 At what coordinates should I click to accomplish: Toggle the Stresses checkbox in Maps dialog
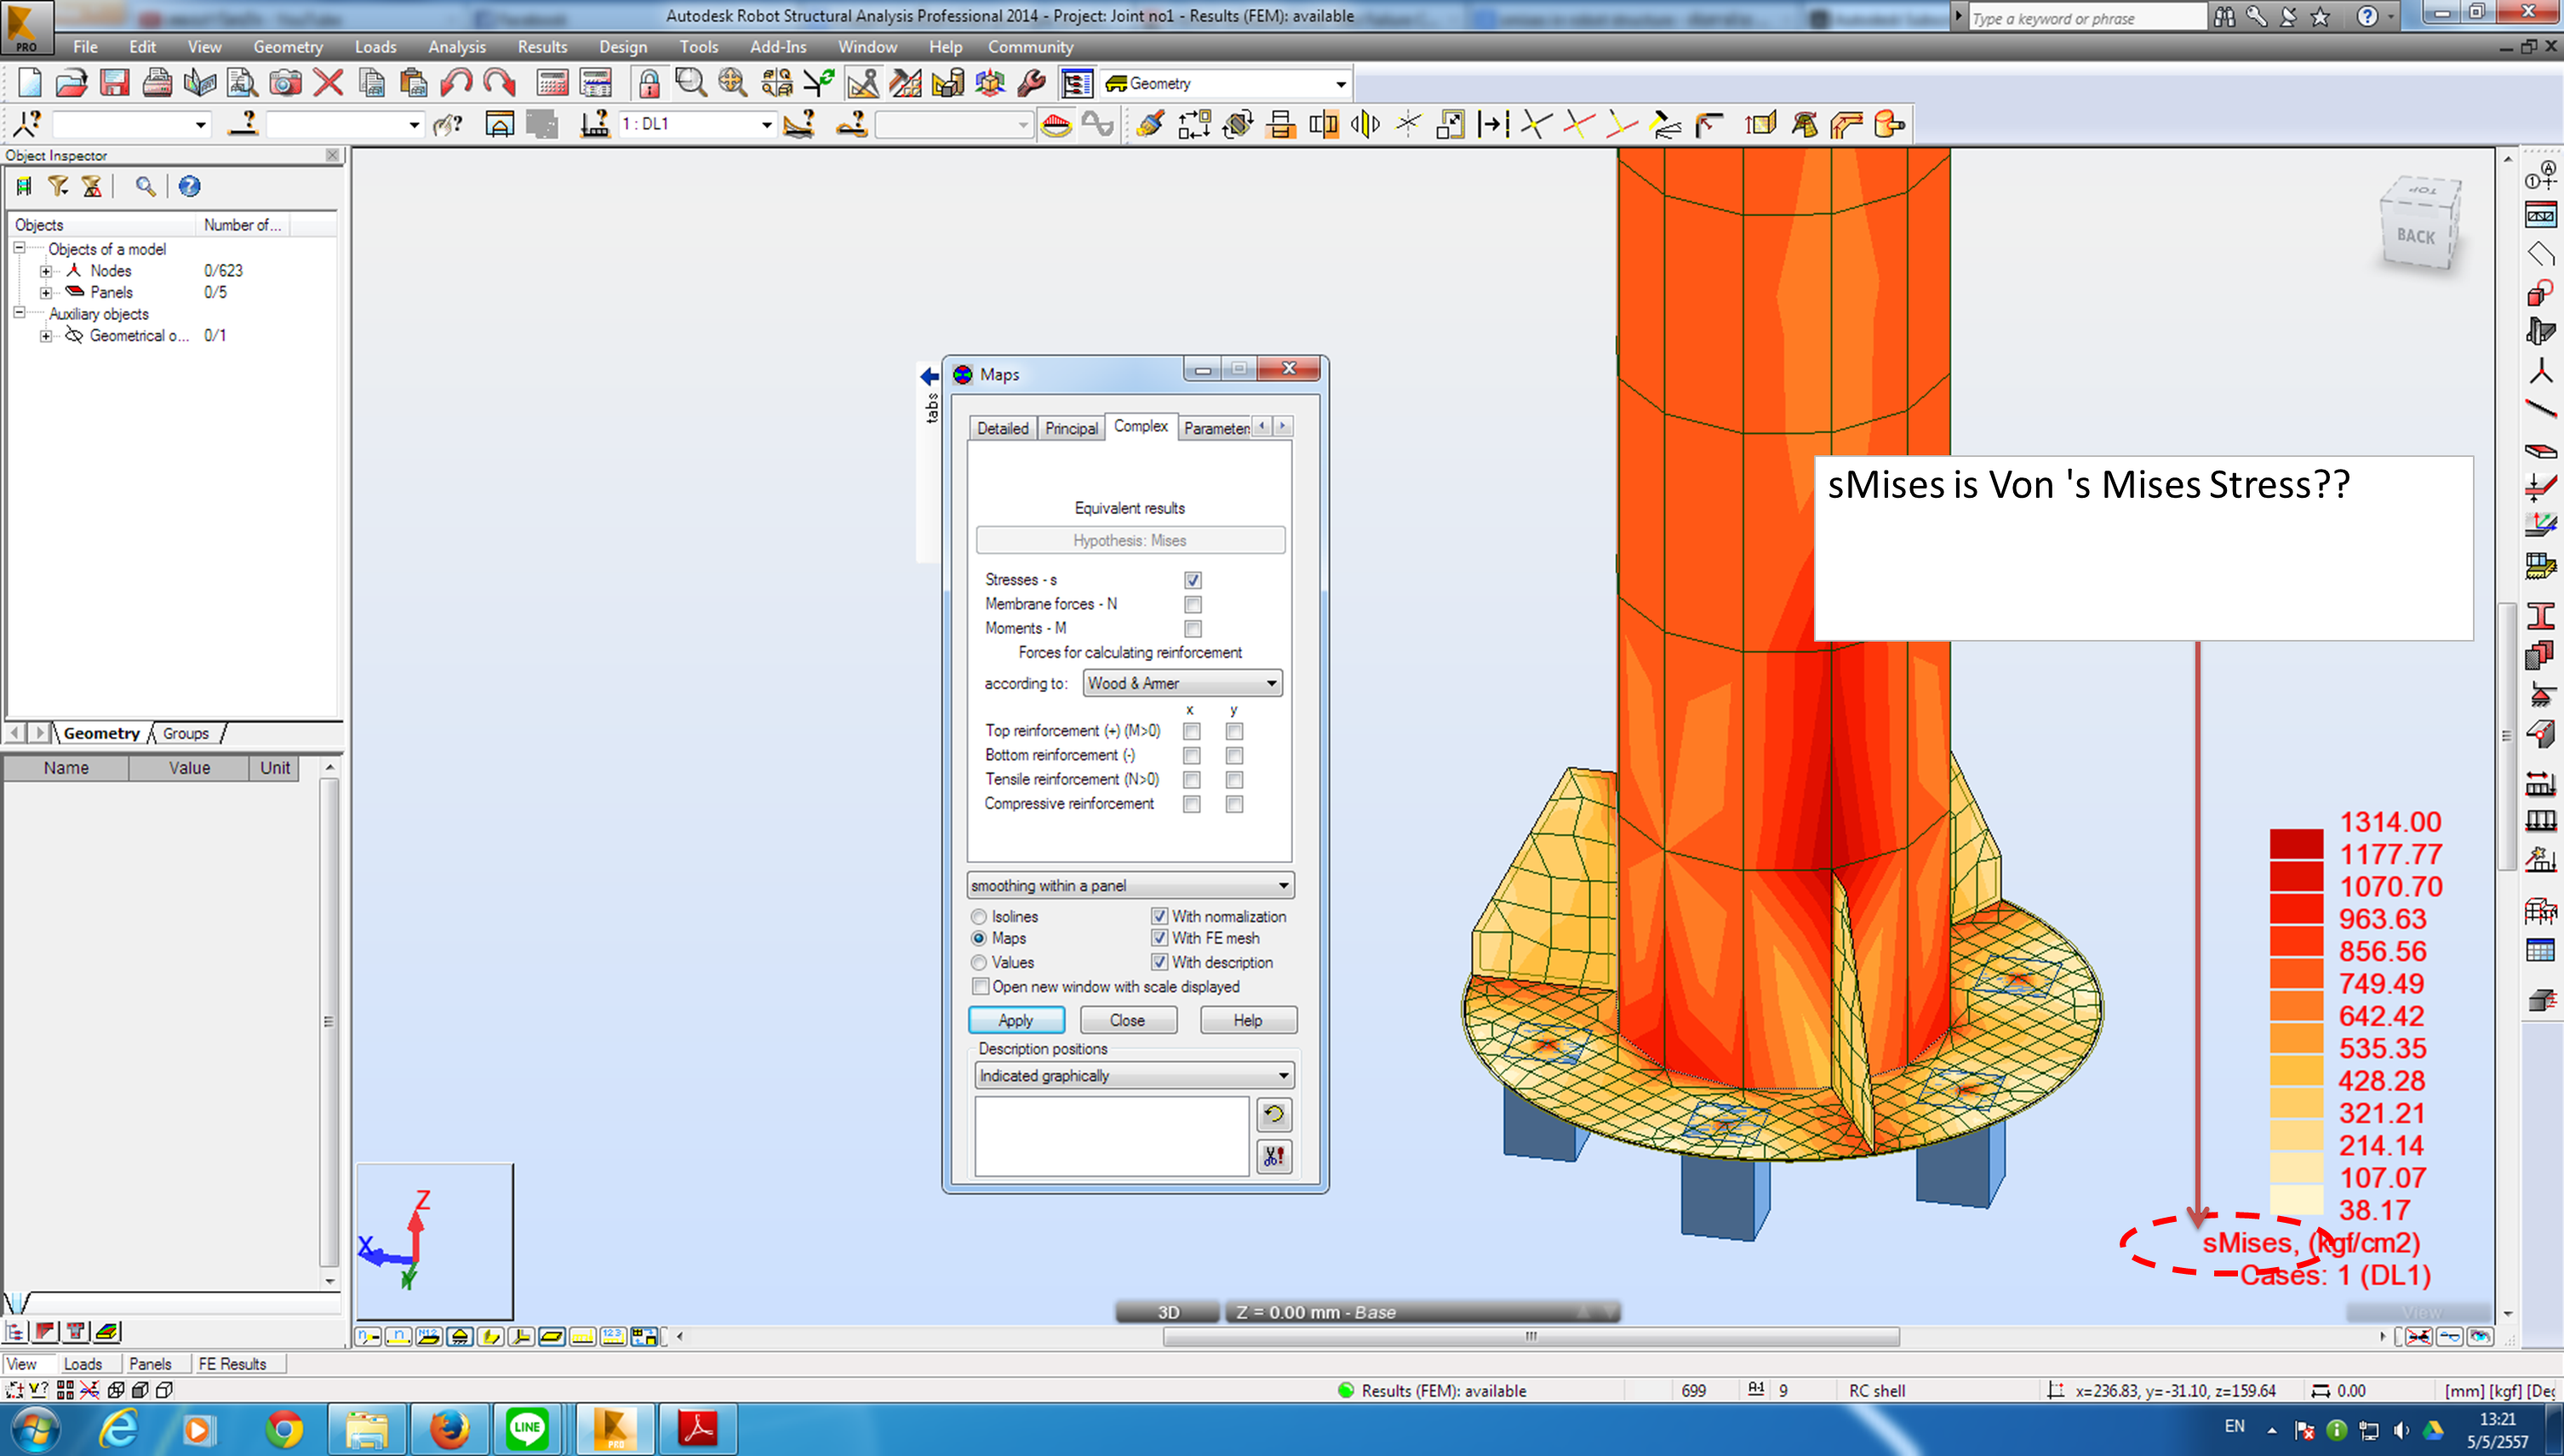tap(1192, 578)
